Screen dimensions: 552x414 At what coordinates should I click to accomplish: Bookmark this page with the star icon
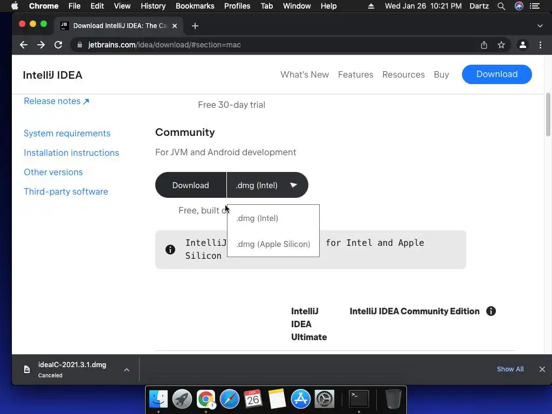coord(501,45)
